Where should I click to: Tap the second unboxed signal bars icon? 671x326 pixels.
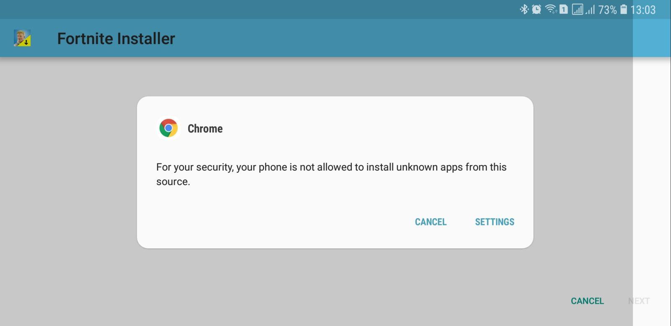pyautogui.click(x=590, y=9)
